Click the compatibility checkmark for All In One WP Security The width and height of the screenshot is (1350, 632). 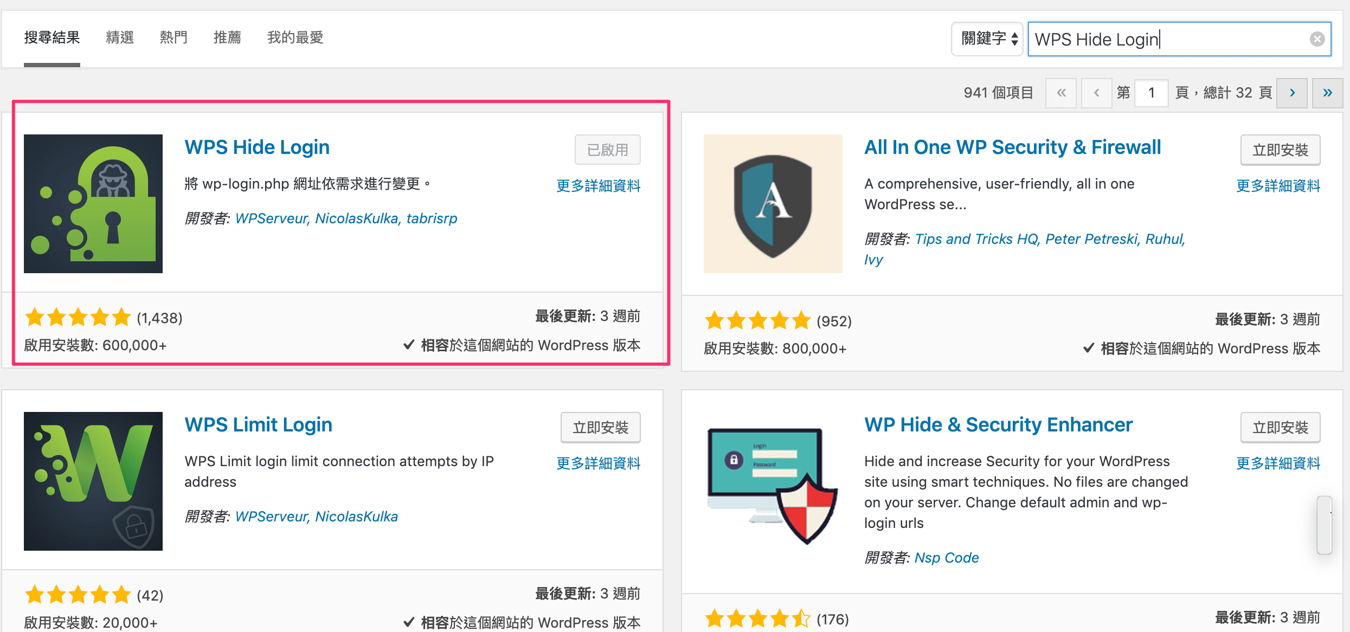[1089, 349]
